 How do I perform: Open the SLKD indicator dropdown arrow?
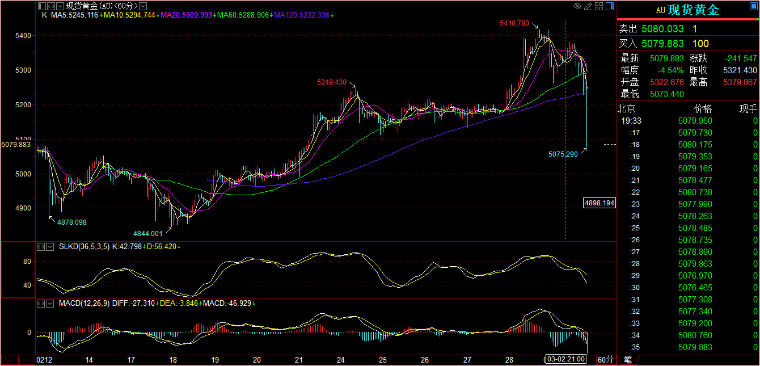(x=51, y=247)
